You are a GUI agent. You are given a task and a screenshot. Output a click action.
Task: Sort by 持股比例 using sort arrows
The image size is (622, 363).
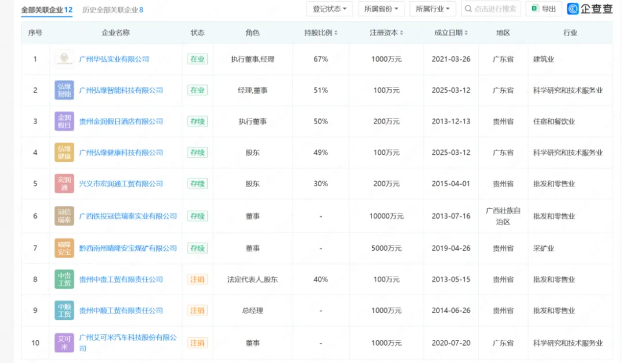(336, 33)
